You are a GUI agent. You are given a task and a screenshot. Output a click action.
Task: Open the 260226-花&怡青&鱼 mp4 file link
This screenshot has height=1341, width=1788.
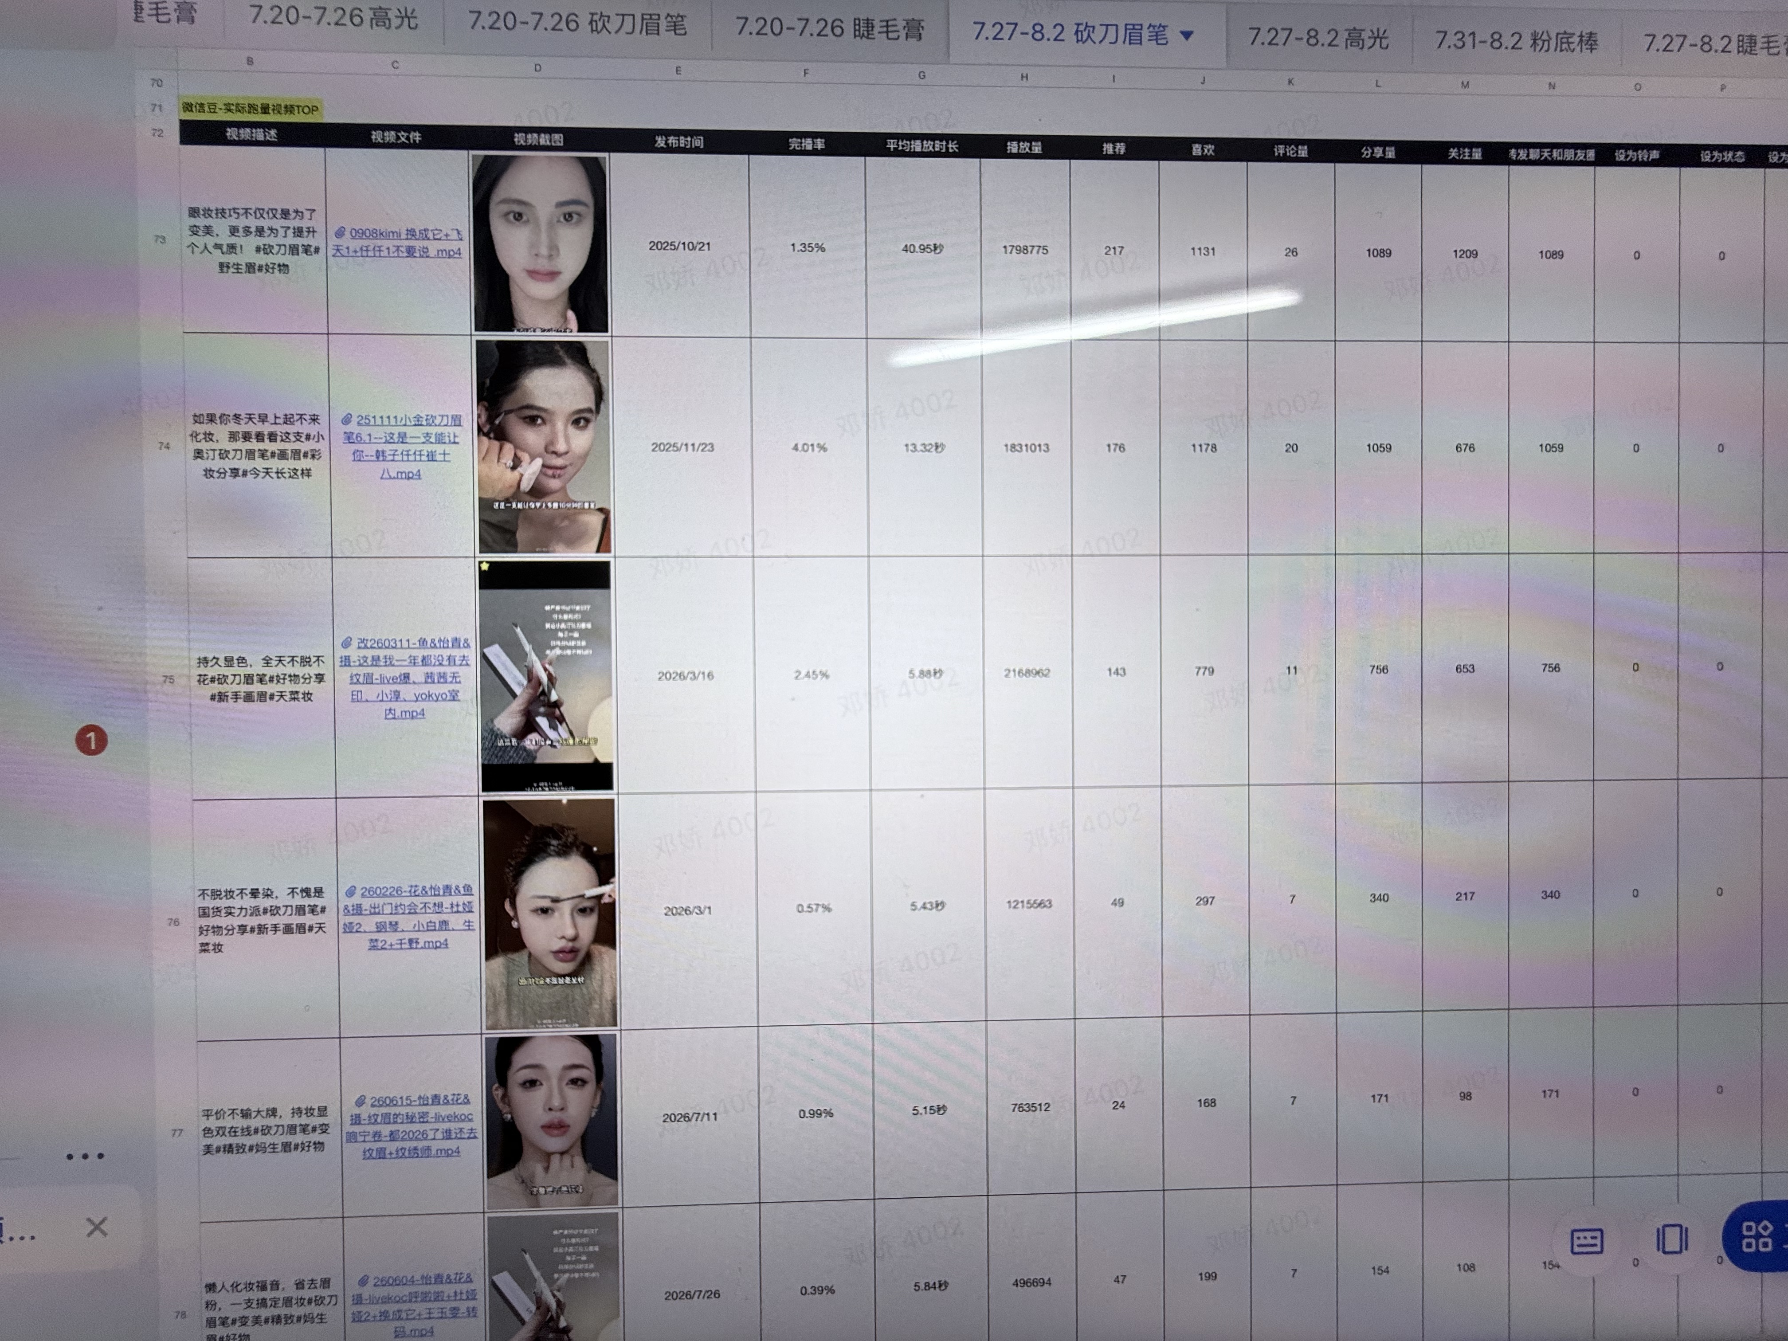click(x=409, y=917)
